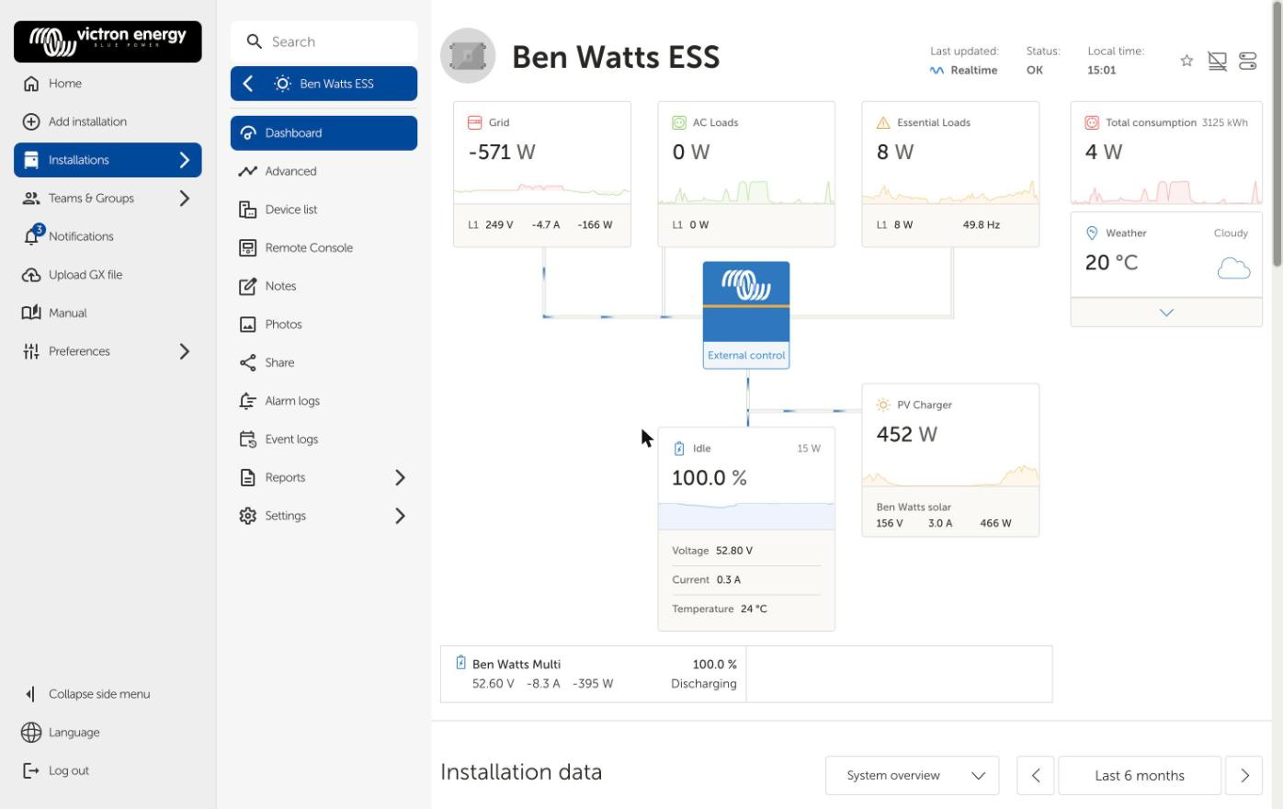
Task: Click the Weather location pin icon
Action: [1092, 234]
